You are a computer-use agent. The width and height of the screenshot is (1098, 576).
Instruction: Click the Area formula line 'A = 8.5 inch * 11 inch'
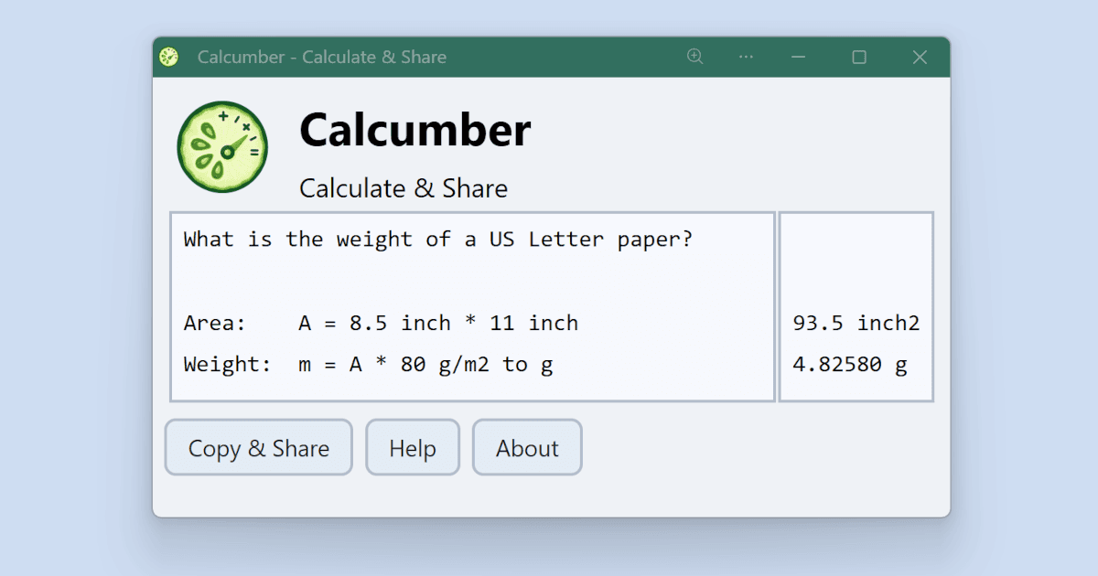[438, 323]
